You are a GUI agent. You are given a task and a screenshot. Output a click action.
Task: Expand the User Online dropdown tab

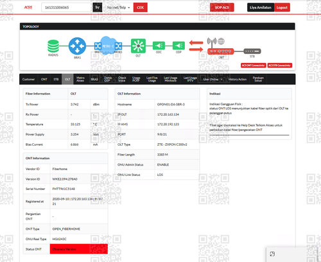pyautogui.click(x=213, y=79)
